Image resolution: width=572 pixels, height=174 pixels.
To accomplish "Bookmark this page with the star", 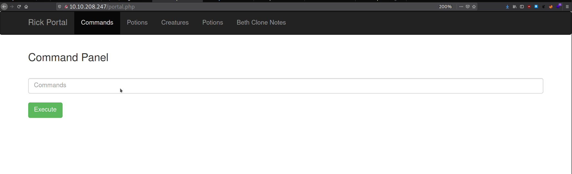I will tap(474, 7).
